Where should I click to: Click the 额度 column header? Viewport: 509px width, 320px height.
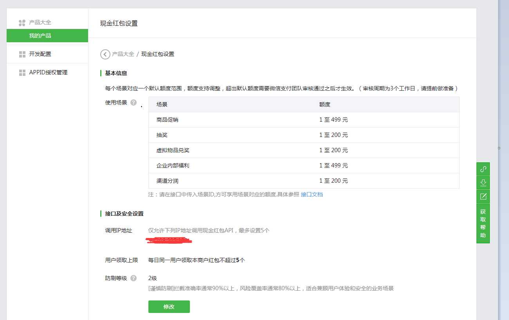(x=325, y=104)
